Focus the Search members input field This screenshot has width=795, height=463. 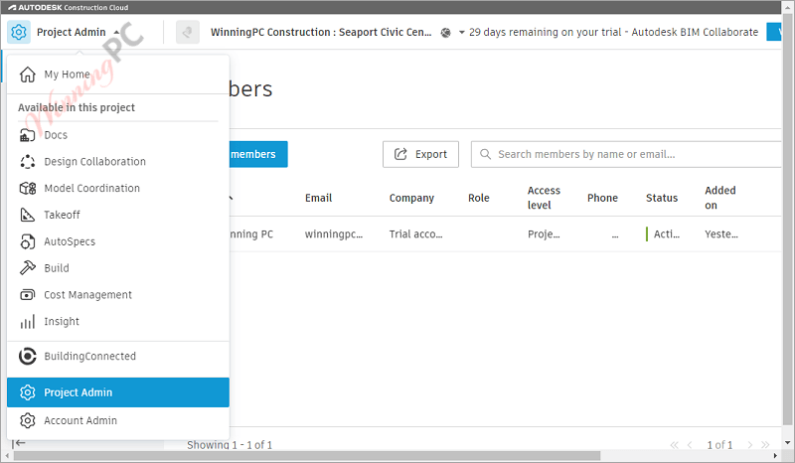point(627,154)
